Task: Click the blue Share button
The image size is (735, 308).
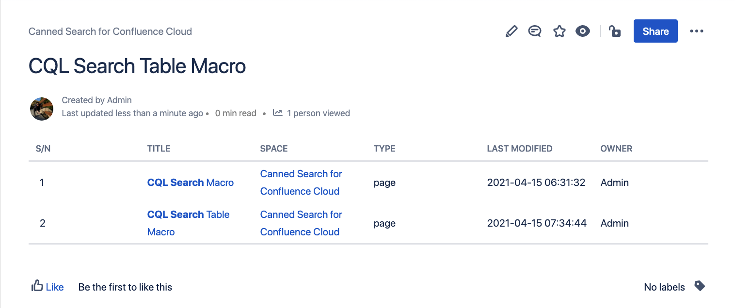Action: coord(655,31)
